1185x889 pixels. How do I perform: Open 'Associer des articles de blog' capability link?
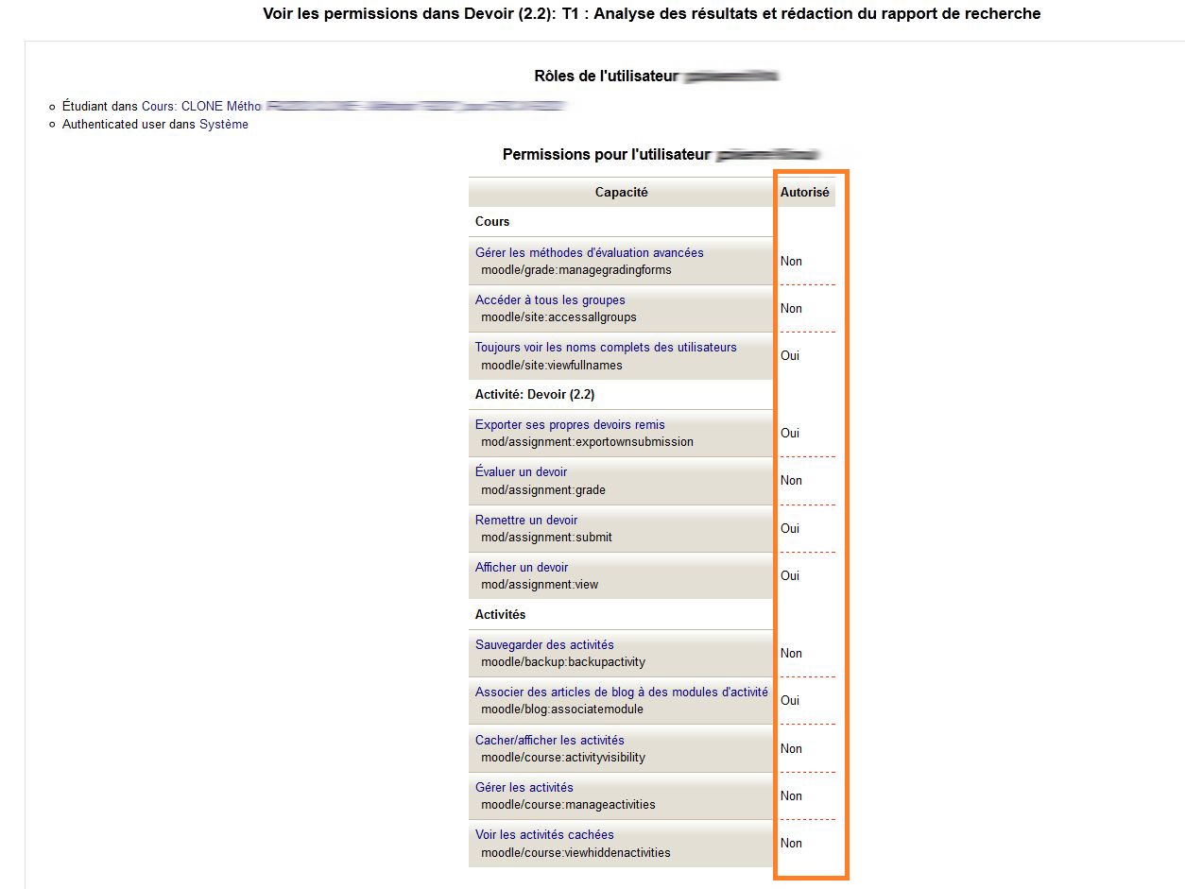622,692
